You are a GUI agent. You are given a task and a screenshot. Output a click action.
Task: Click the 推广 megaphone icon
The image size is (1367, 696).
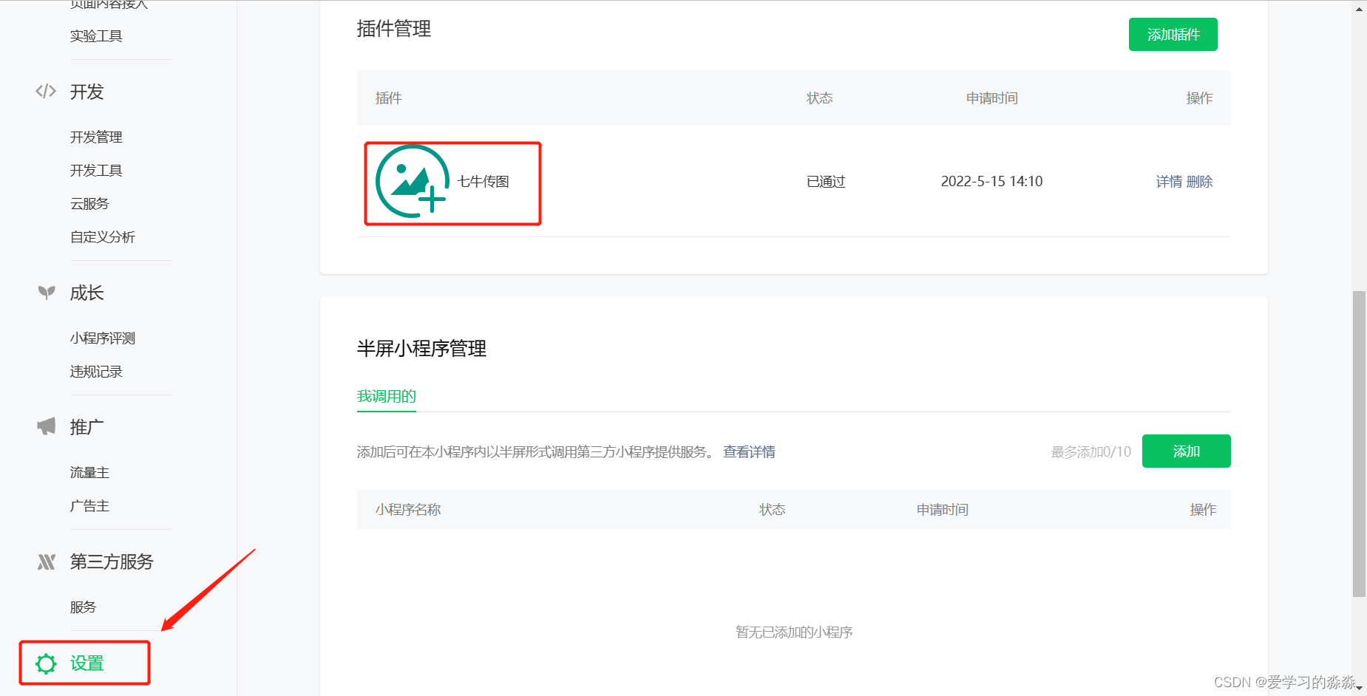[45, 426]
